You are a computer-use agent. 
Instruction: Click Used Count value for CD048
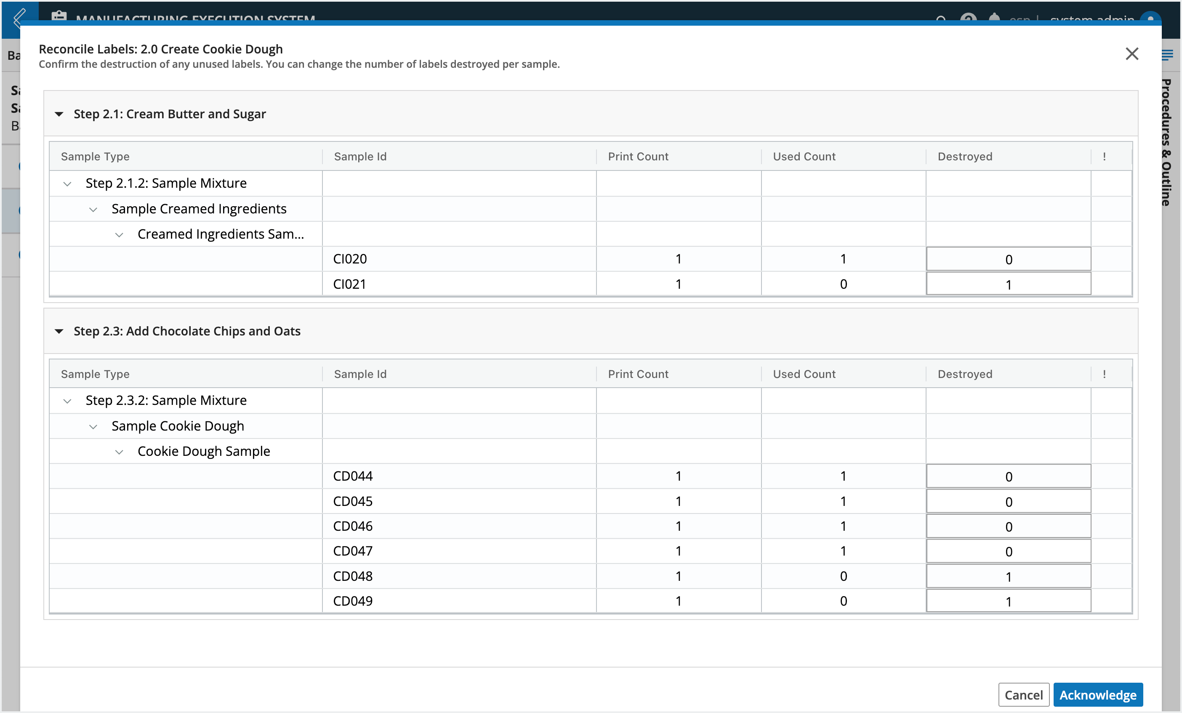[843, 576]
